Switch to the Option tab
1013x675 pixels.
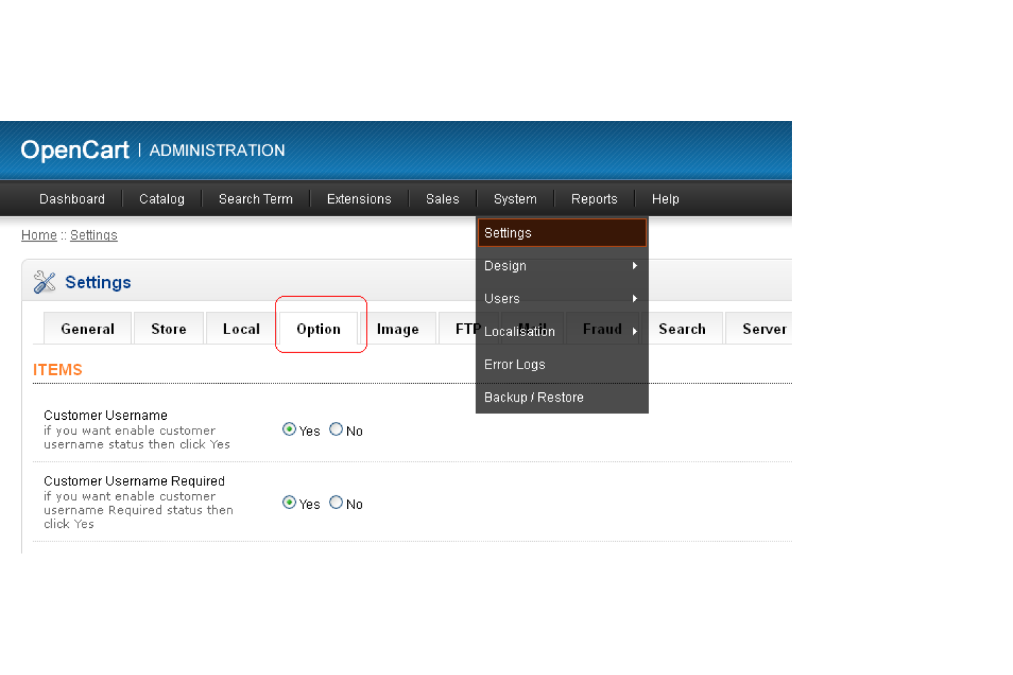[x=319, y=329]
